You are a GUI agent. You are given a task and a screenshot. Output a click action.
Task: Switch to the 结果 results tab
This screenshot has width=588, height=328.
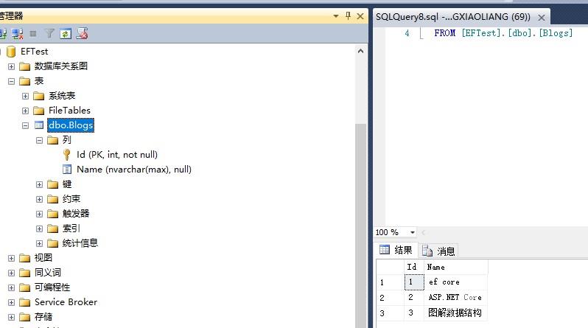tap(396, 250)
